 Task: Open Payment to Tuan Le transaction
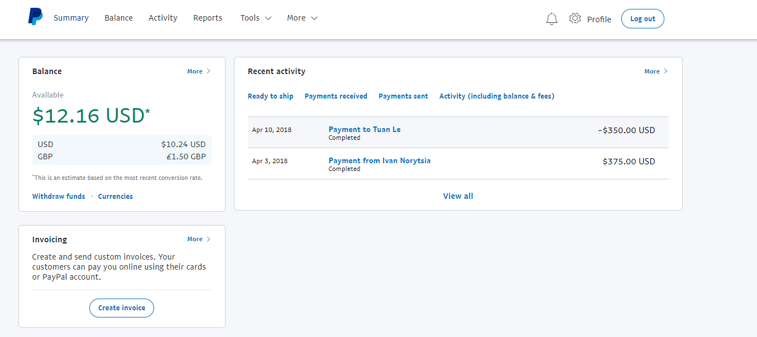[365, 129]
